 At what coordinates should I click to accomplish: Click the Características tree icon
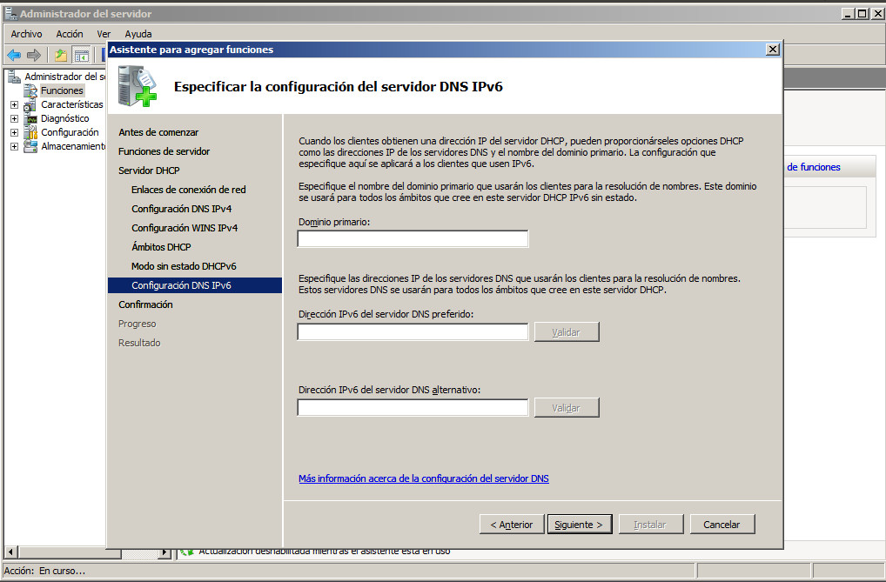30,104
